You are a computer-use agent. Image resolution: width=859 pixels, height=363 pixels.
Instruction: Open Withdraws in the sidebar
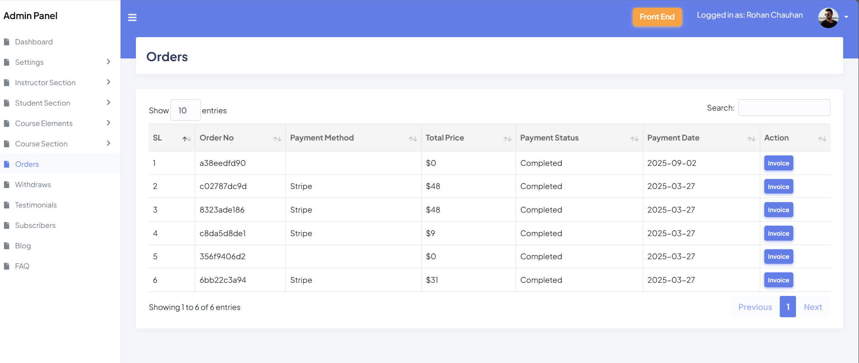[33, 184]
